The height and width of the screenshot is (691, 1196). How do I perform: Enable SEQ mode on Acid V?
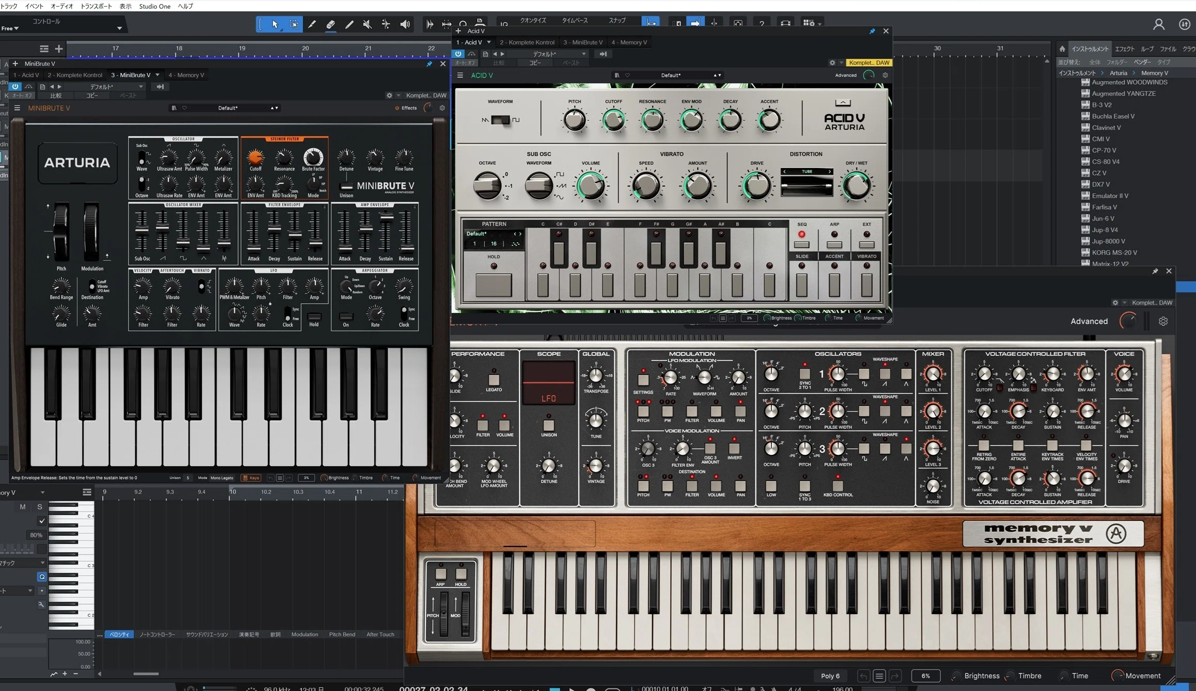coord(801,245)
